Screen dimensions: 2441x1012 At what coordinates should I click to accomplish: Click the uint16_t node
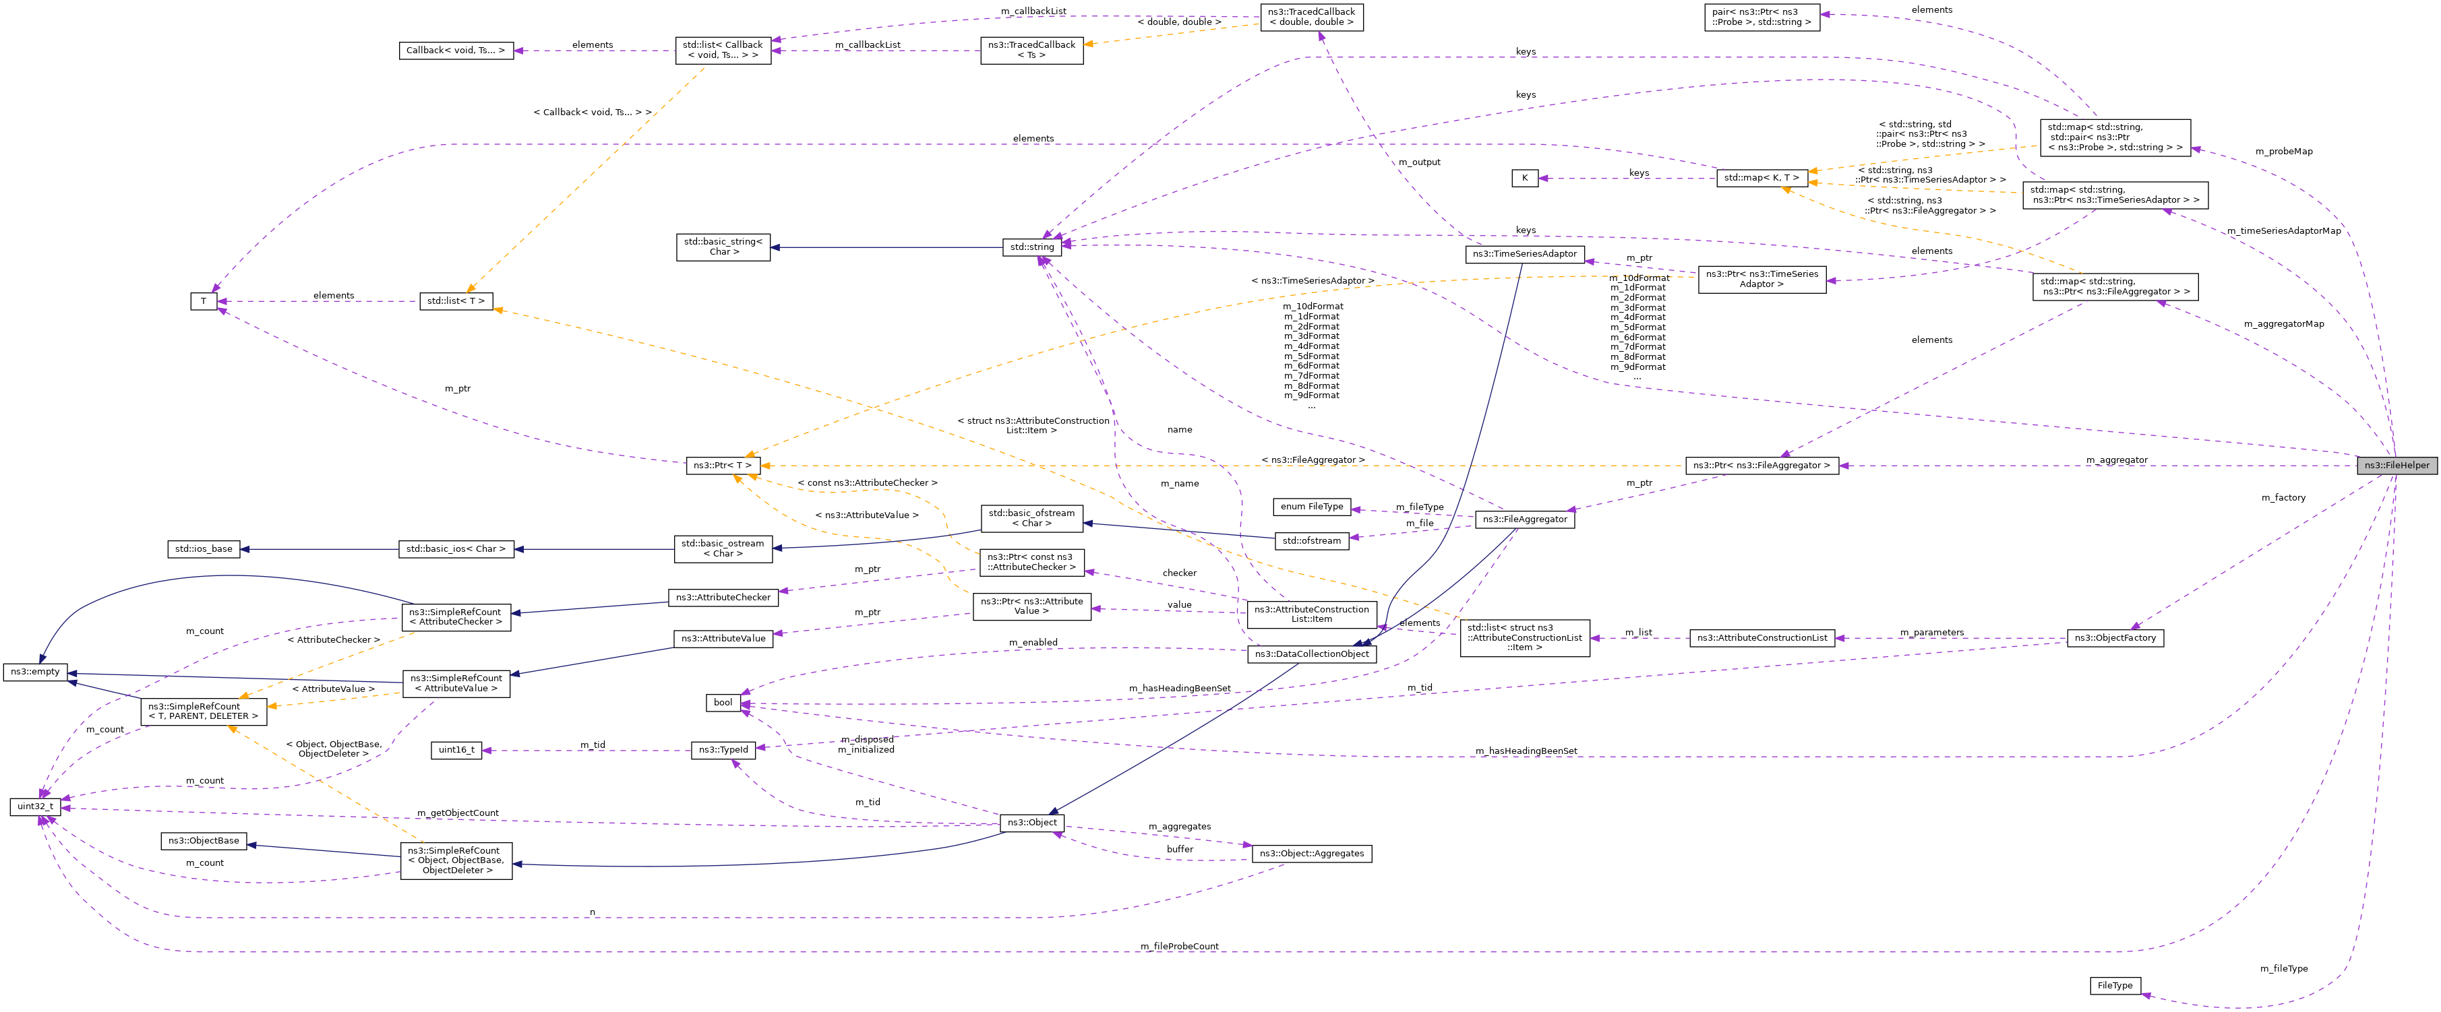(x=456, y=750)
